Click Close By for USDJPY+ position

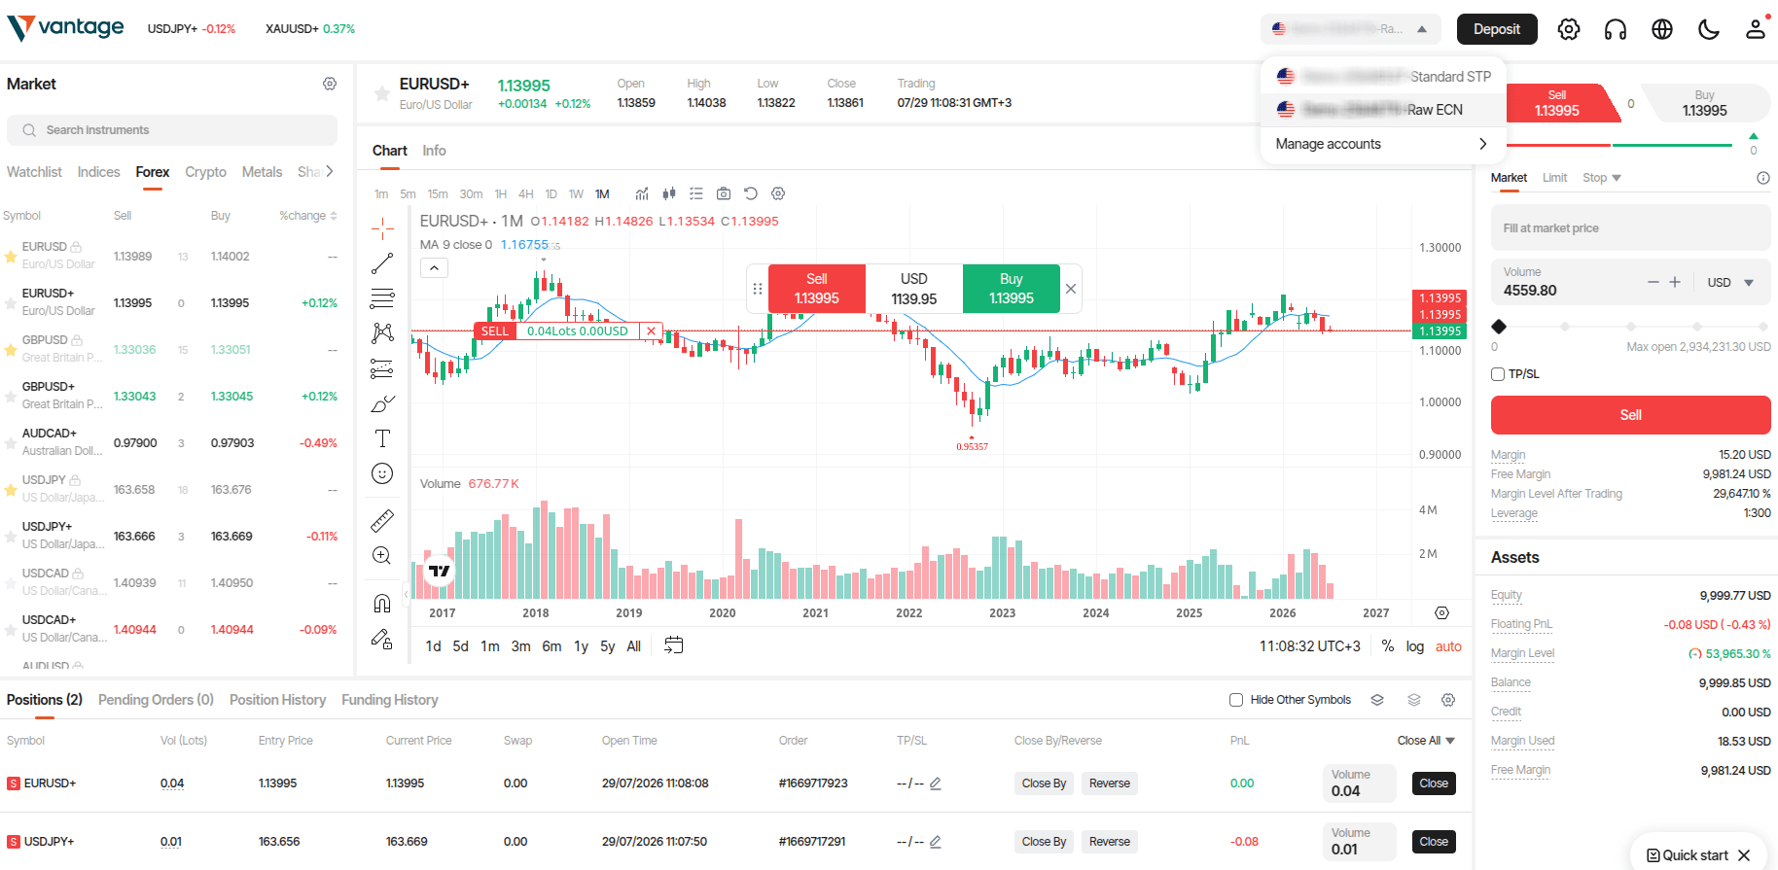pyautogui.click(x=1044, y=842)
